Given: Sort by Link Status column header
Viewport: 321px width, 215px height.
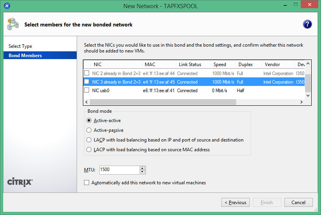Looking at the screenshot, I should [193, 65].
